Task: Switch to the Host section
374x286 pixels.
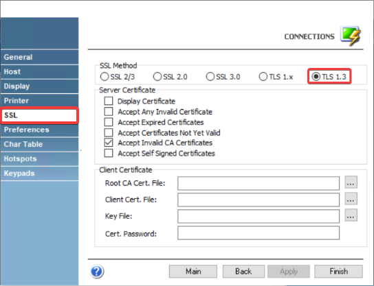Action: tap(39, 71)
